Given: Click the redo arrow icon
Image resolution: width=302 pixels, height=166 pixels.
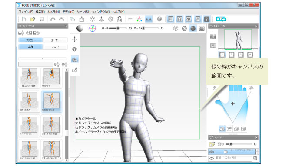Looking at the screenshot, I should click(x=62, y=19).
